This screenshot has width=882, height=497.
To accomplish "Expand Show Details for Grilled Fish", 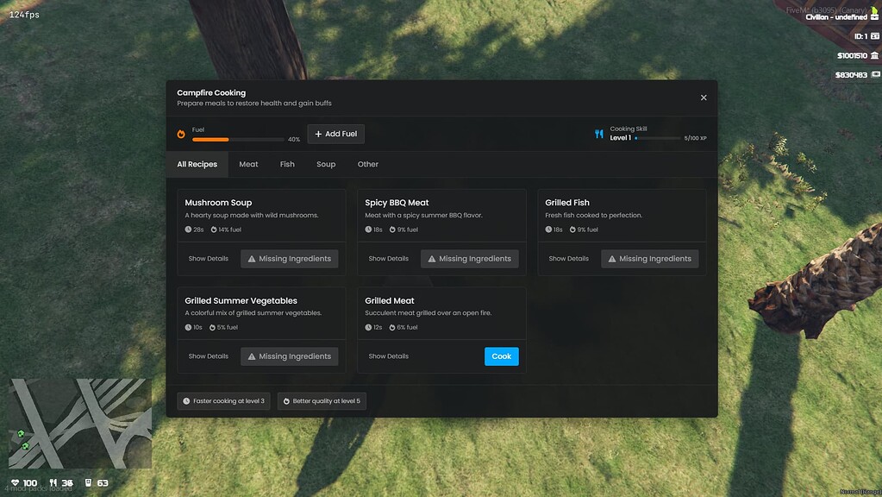I will 569,259.
